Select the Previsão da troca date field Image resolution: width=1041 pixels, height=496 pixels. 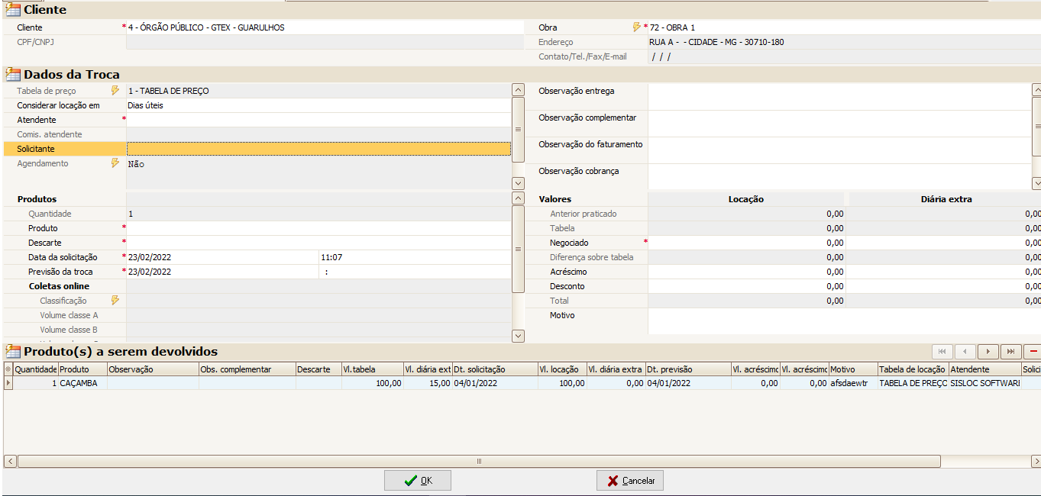pyautogui.click(x=222, y=272)
